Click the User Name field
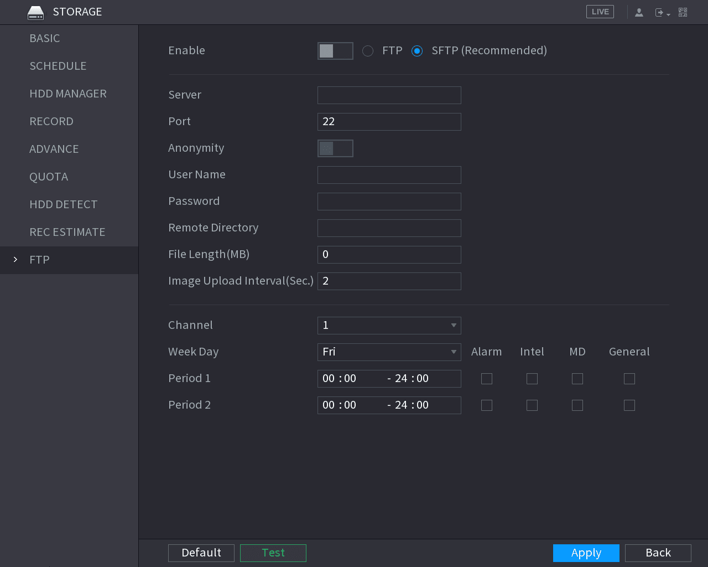The image size is (708, 567). [389, 175]
